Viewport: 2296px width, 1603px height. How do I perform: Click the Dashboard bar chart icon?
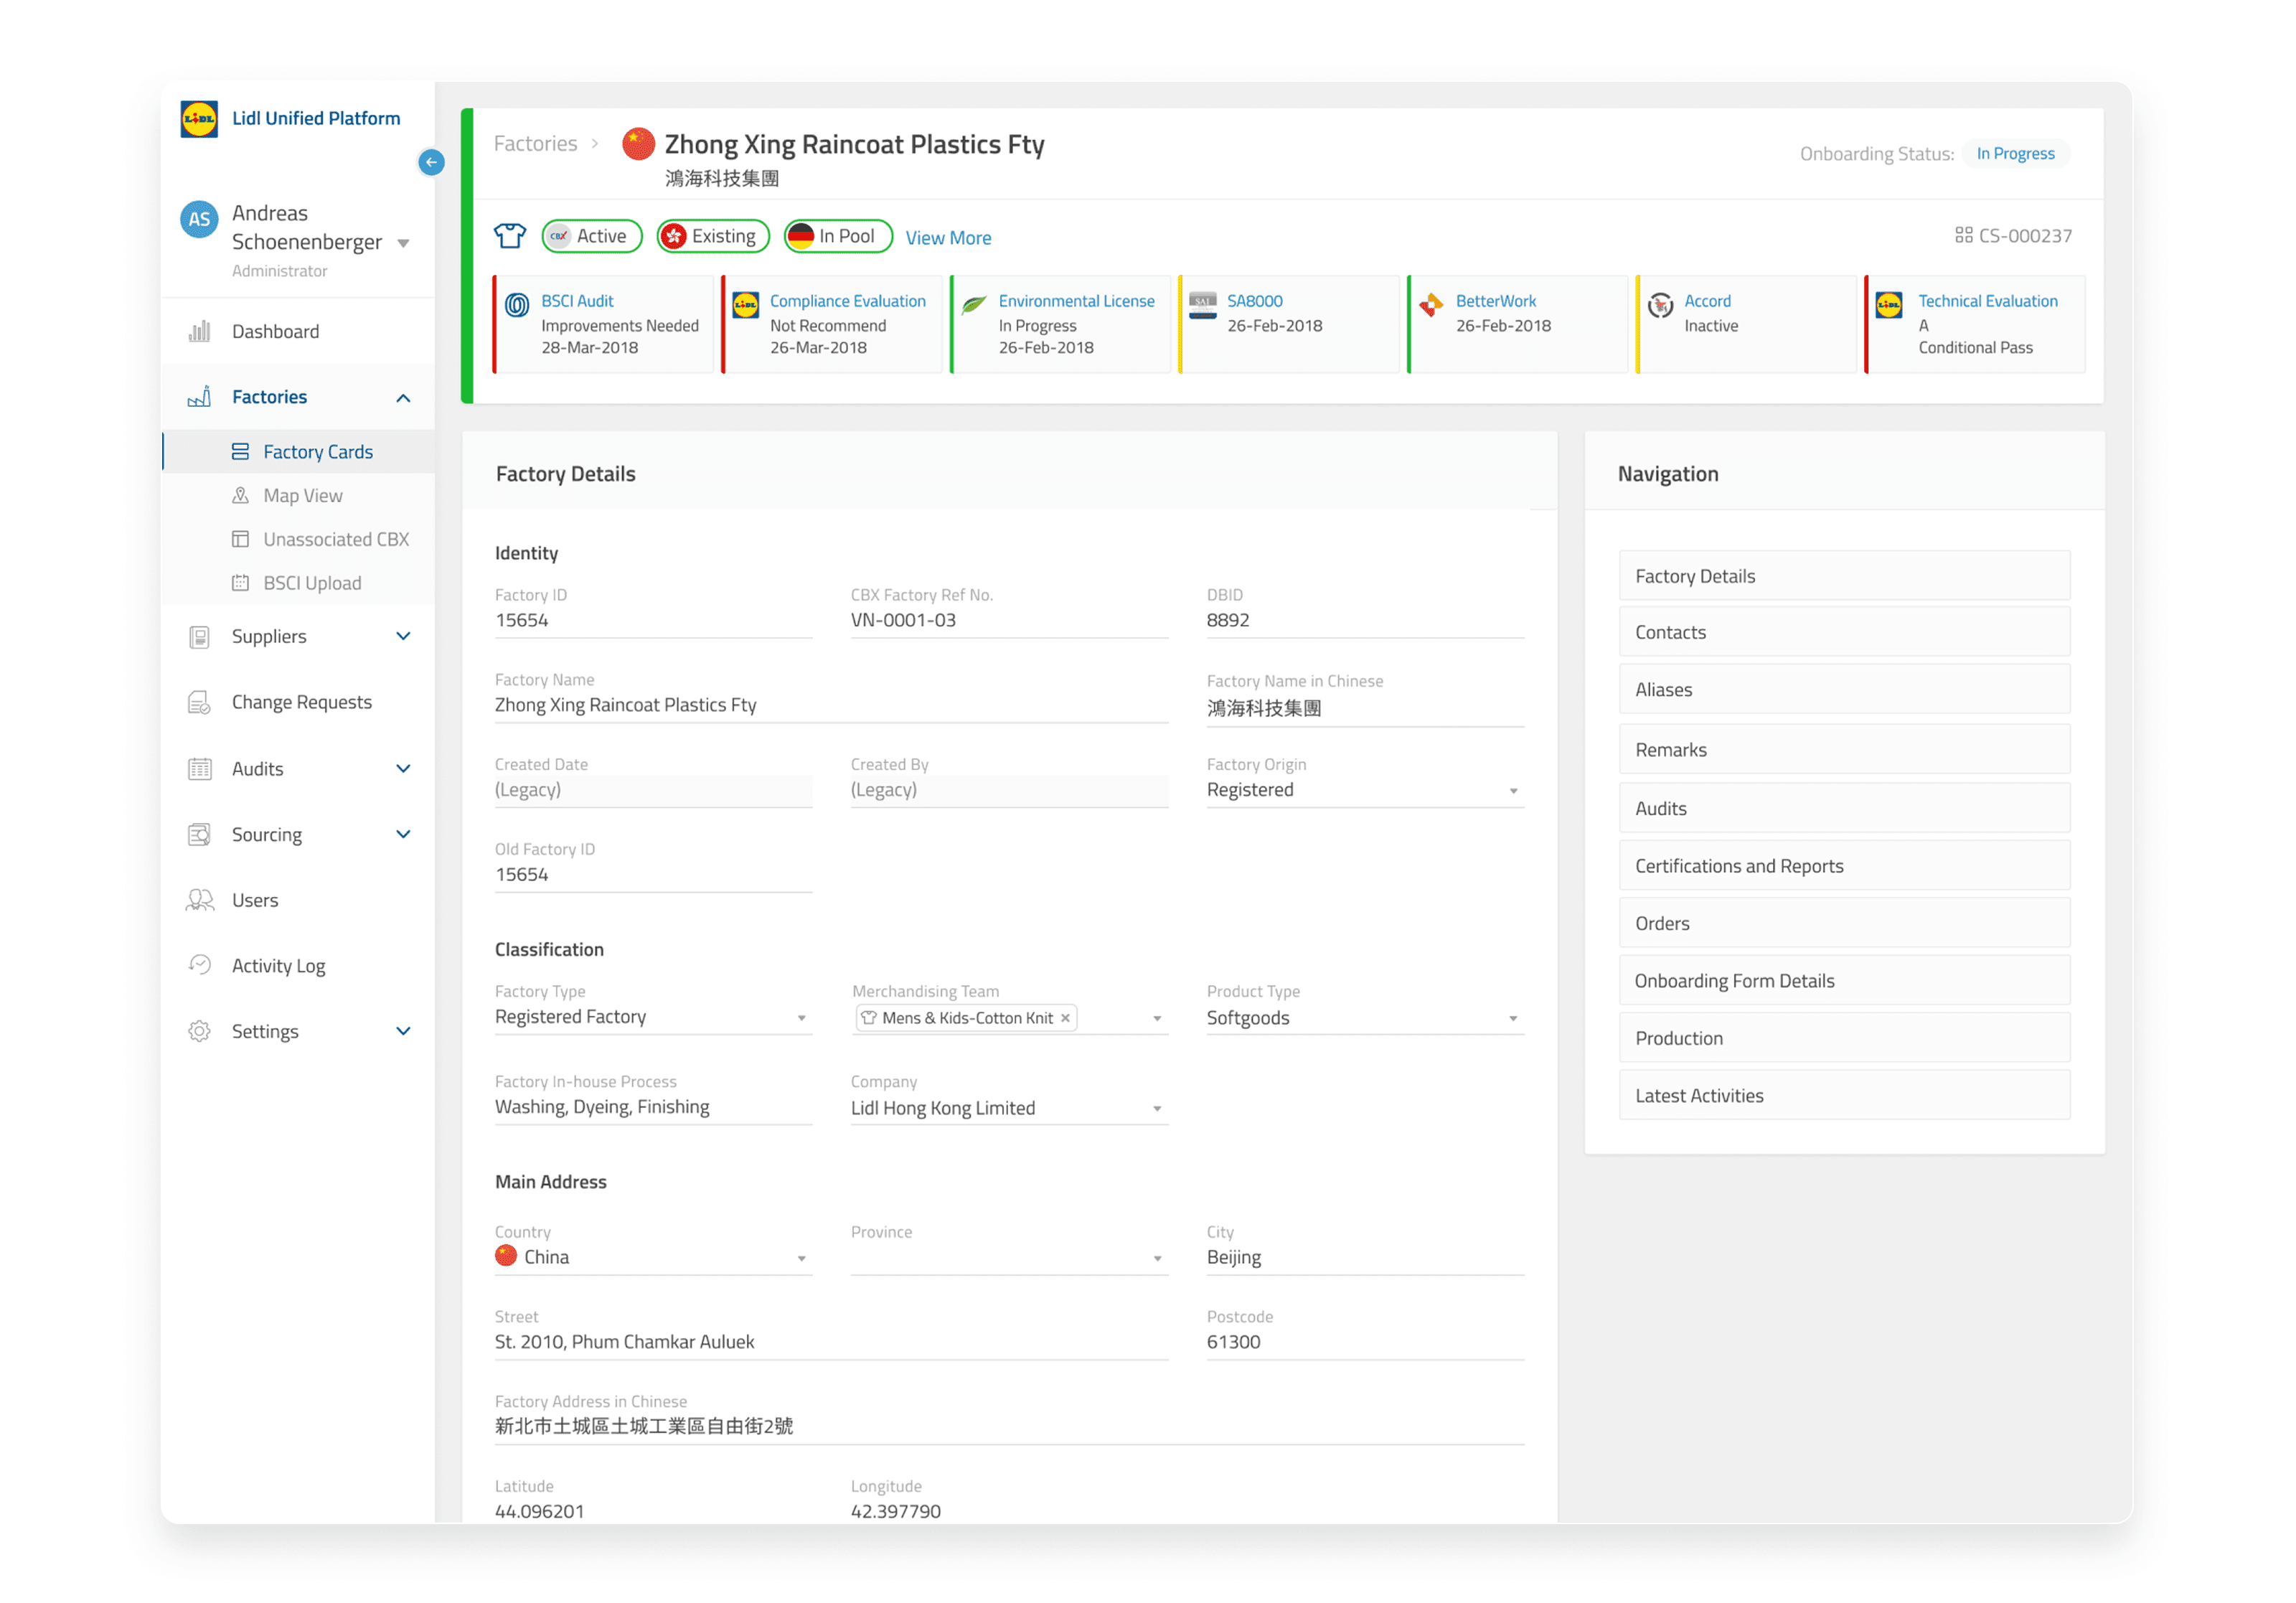click(200, 331)
